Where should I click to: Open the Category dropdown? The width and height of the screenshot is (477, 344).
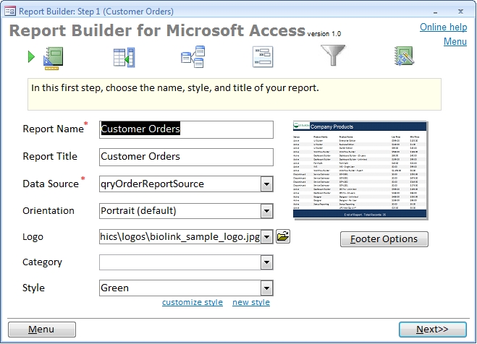click(266, 262)
